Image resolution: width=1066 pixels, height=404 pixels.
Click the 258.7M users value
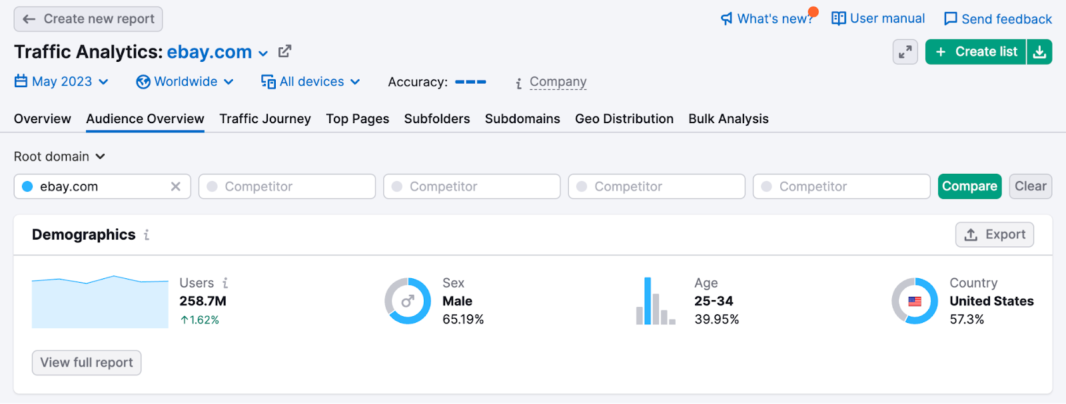(203, 301)
